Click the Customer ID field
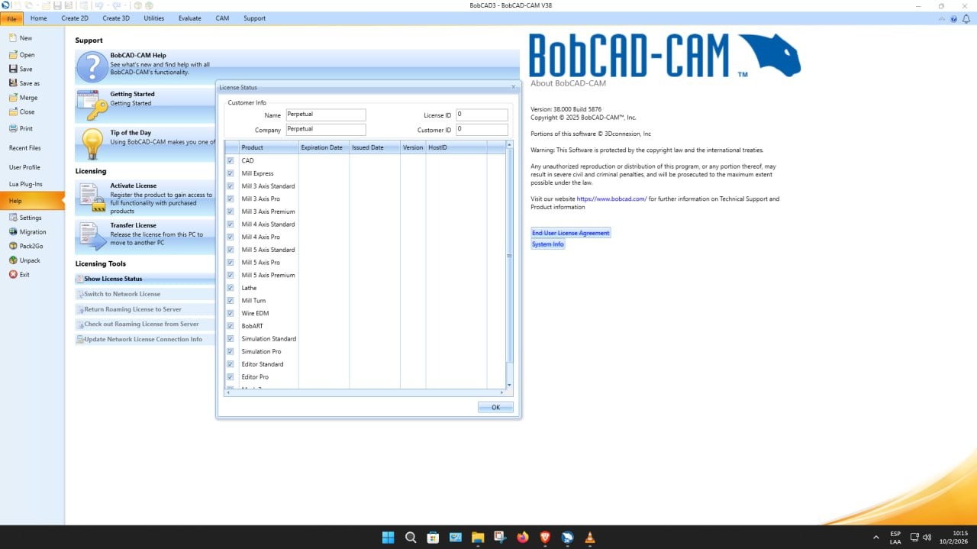 click(x=482, y=130)
